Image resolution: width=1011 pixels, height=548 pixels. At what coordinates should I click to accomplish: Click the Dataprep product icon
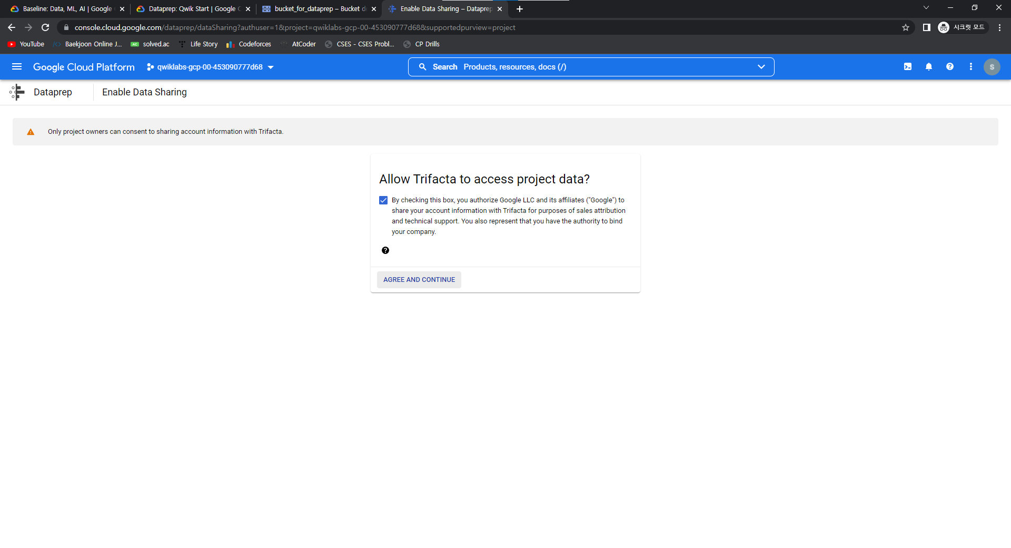[x=17, y=92]
